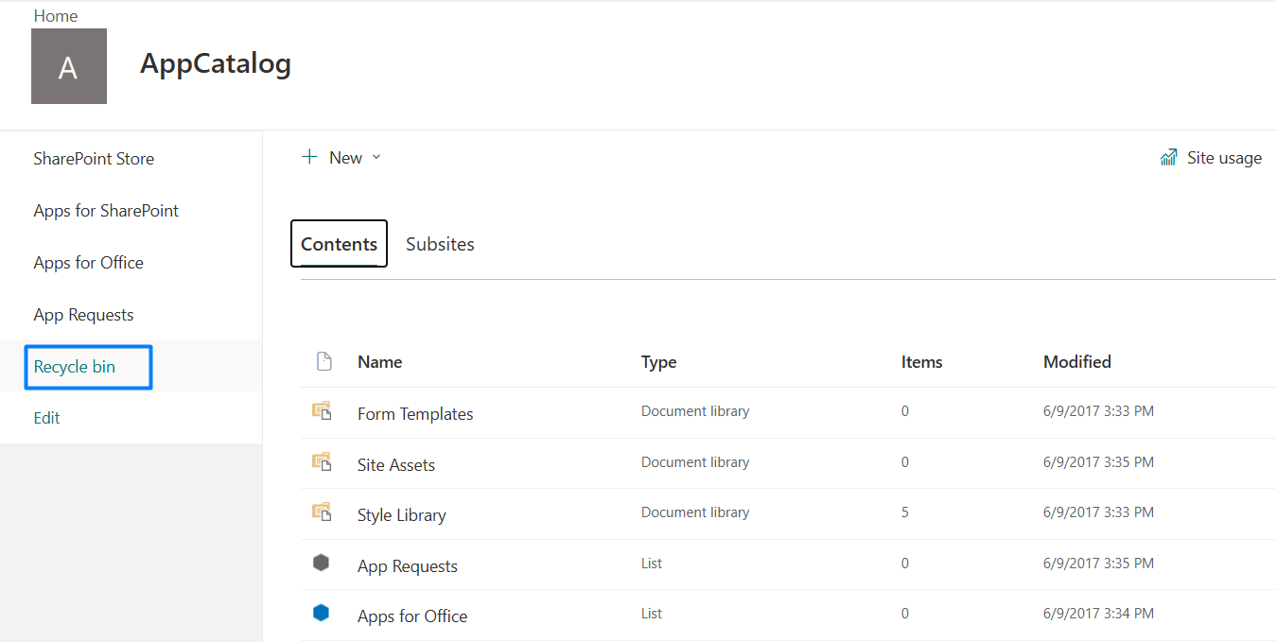Click the Apps for Office blue hexagon icon

coord(321,613)
